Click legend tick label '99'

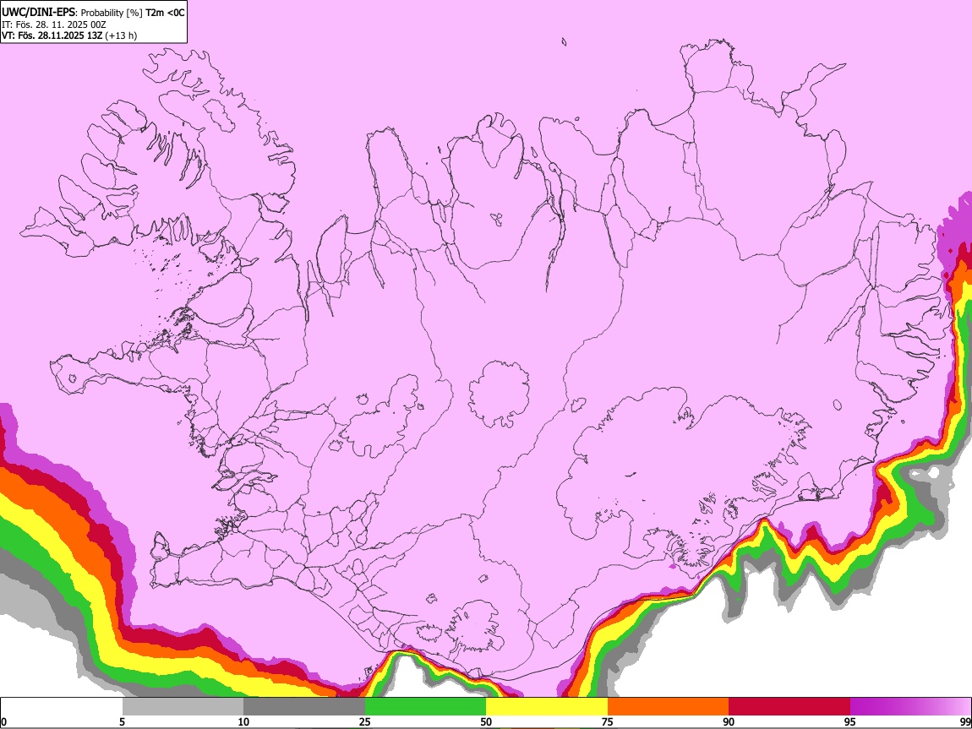[965, 721]
